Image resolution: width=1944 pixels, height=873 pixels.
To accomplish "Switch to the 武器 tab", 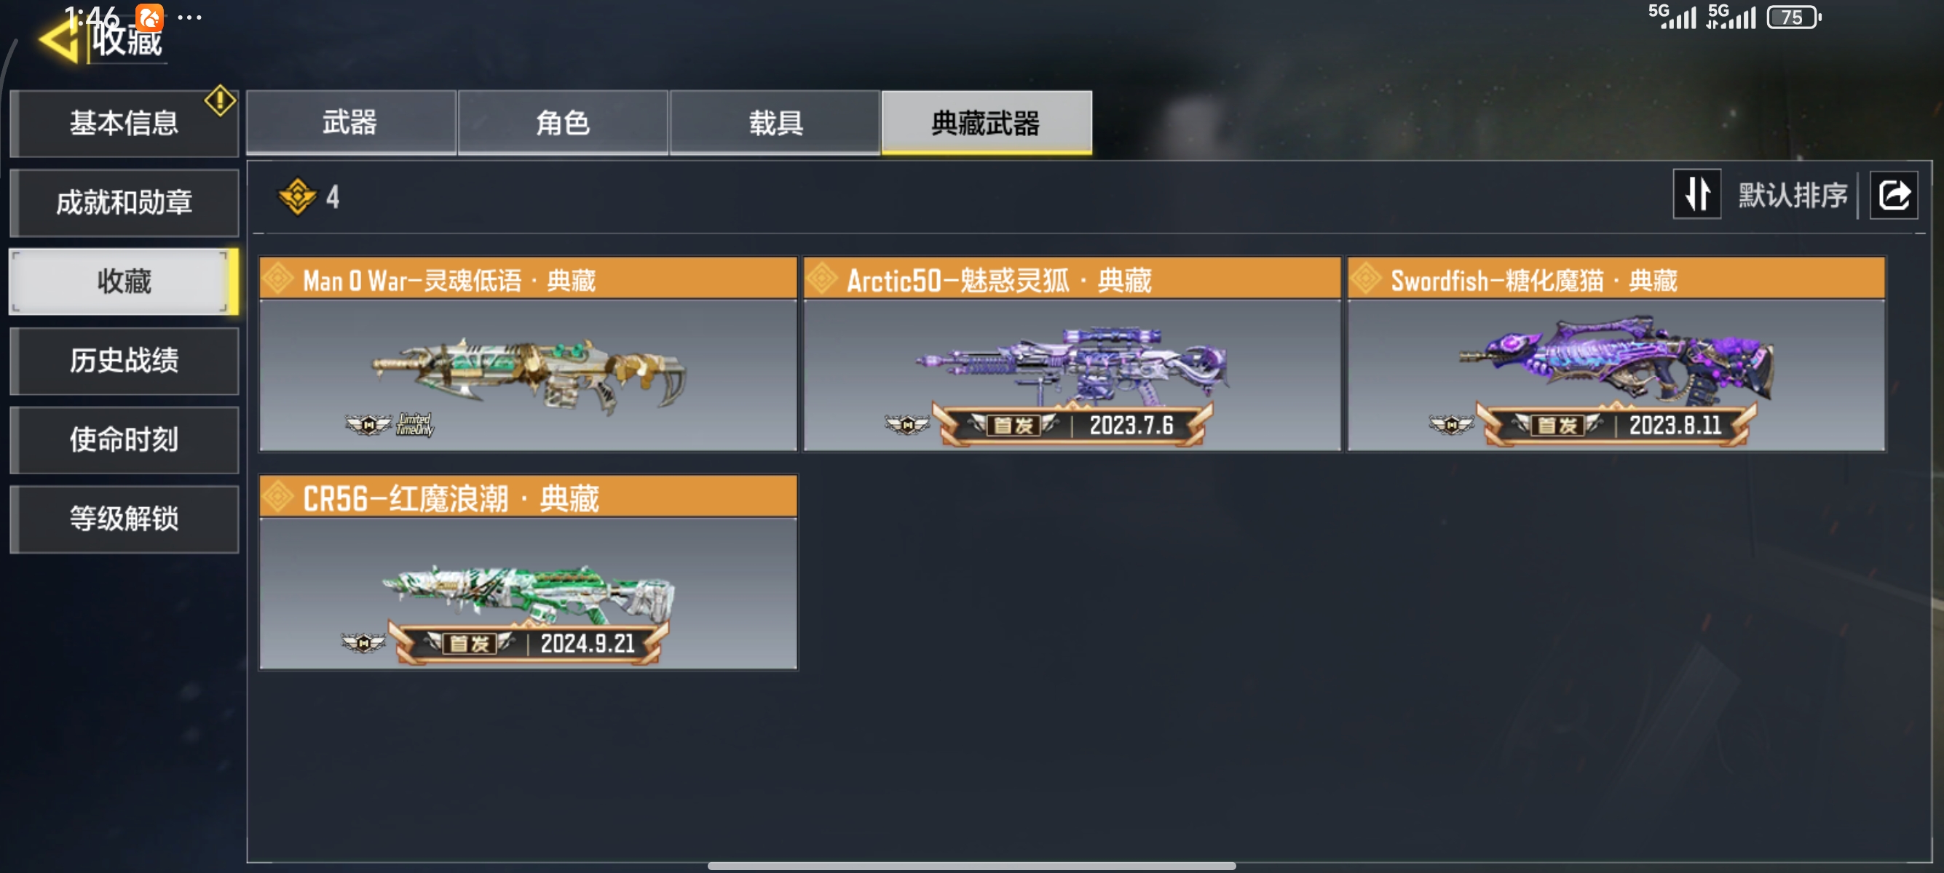I will pos(351,122).
